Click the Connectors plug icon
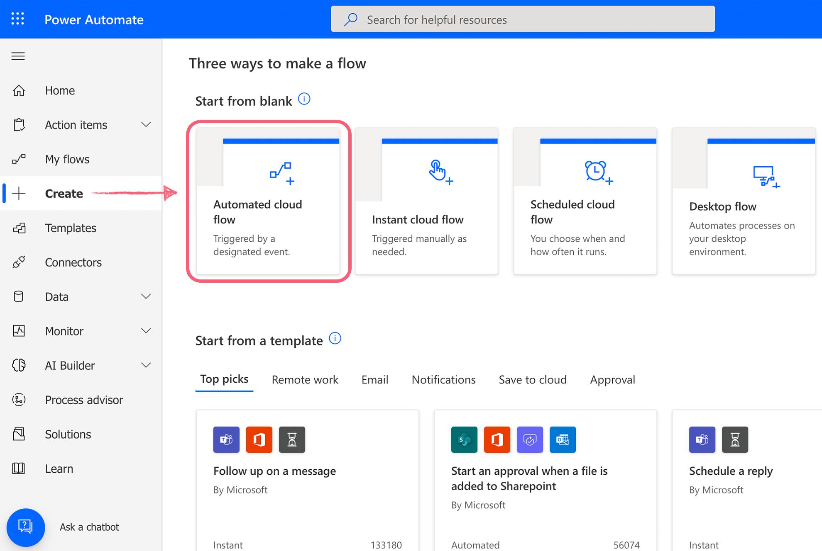The image size is (822, 551). coord(19,262)
